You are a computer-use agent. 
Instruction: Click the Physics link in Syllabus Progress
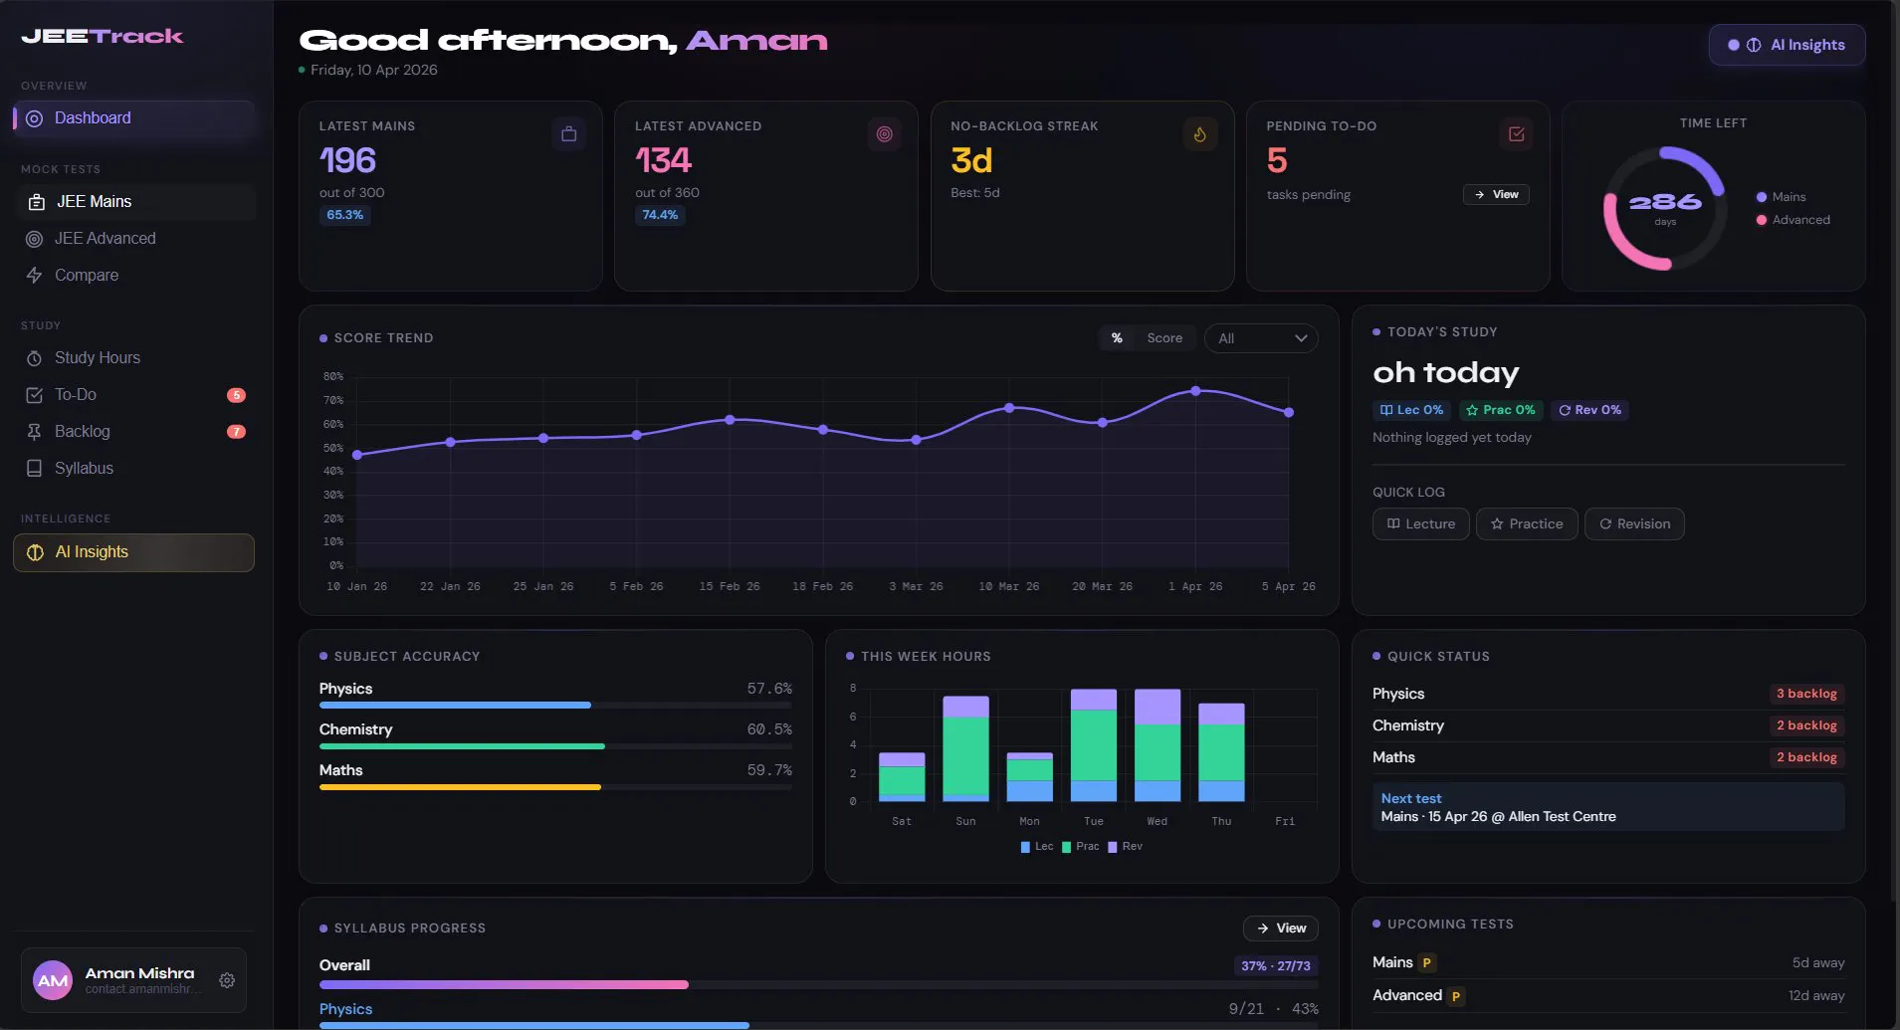click(x=345, y=1009)
